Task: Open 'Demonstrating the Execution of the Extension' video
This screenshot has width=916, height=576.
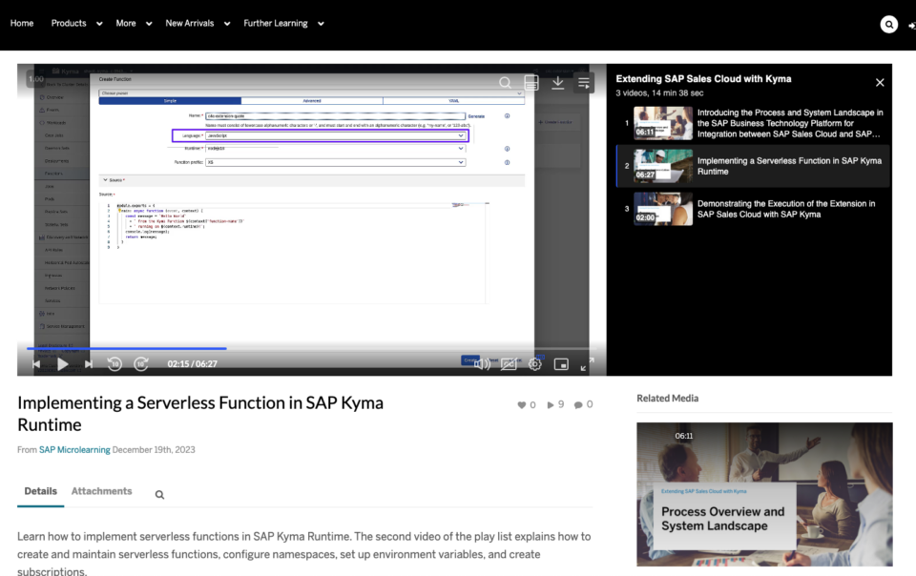Action: point(753,209)
